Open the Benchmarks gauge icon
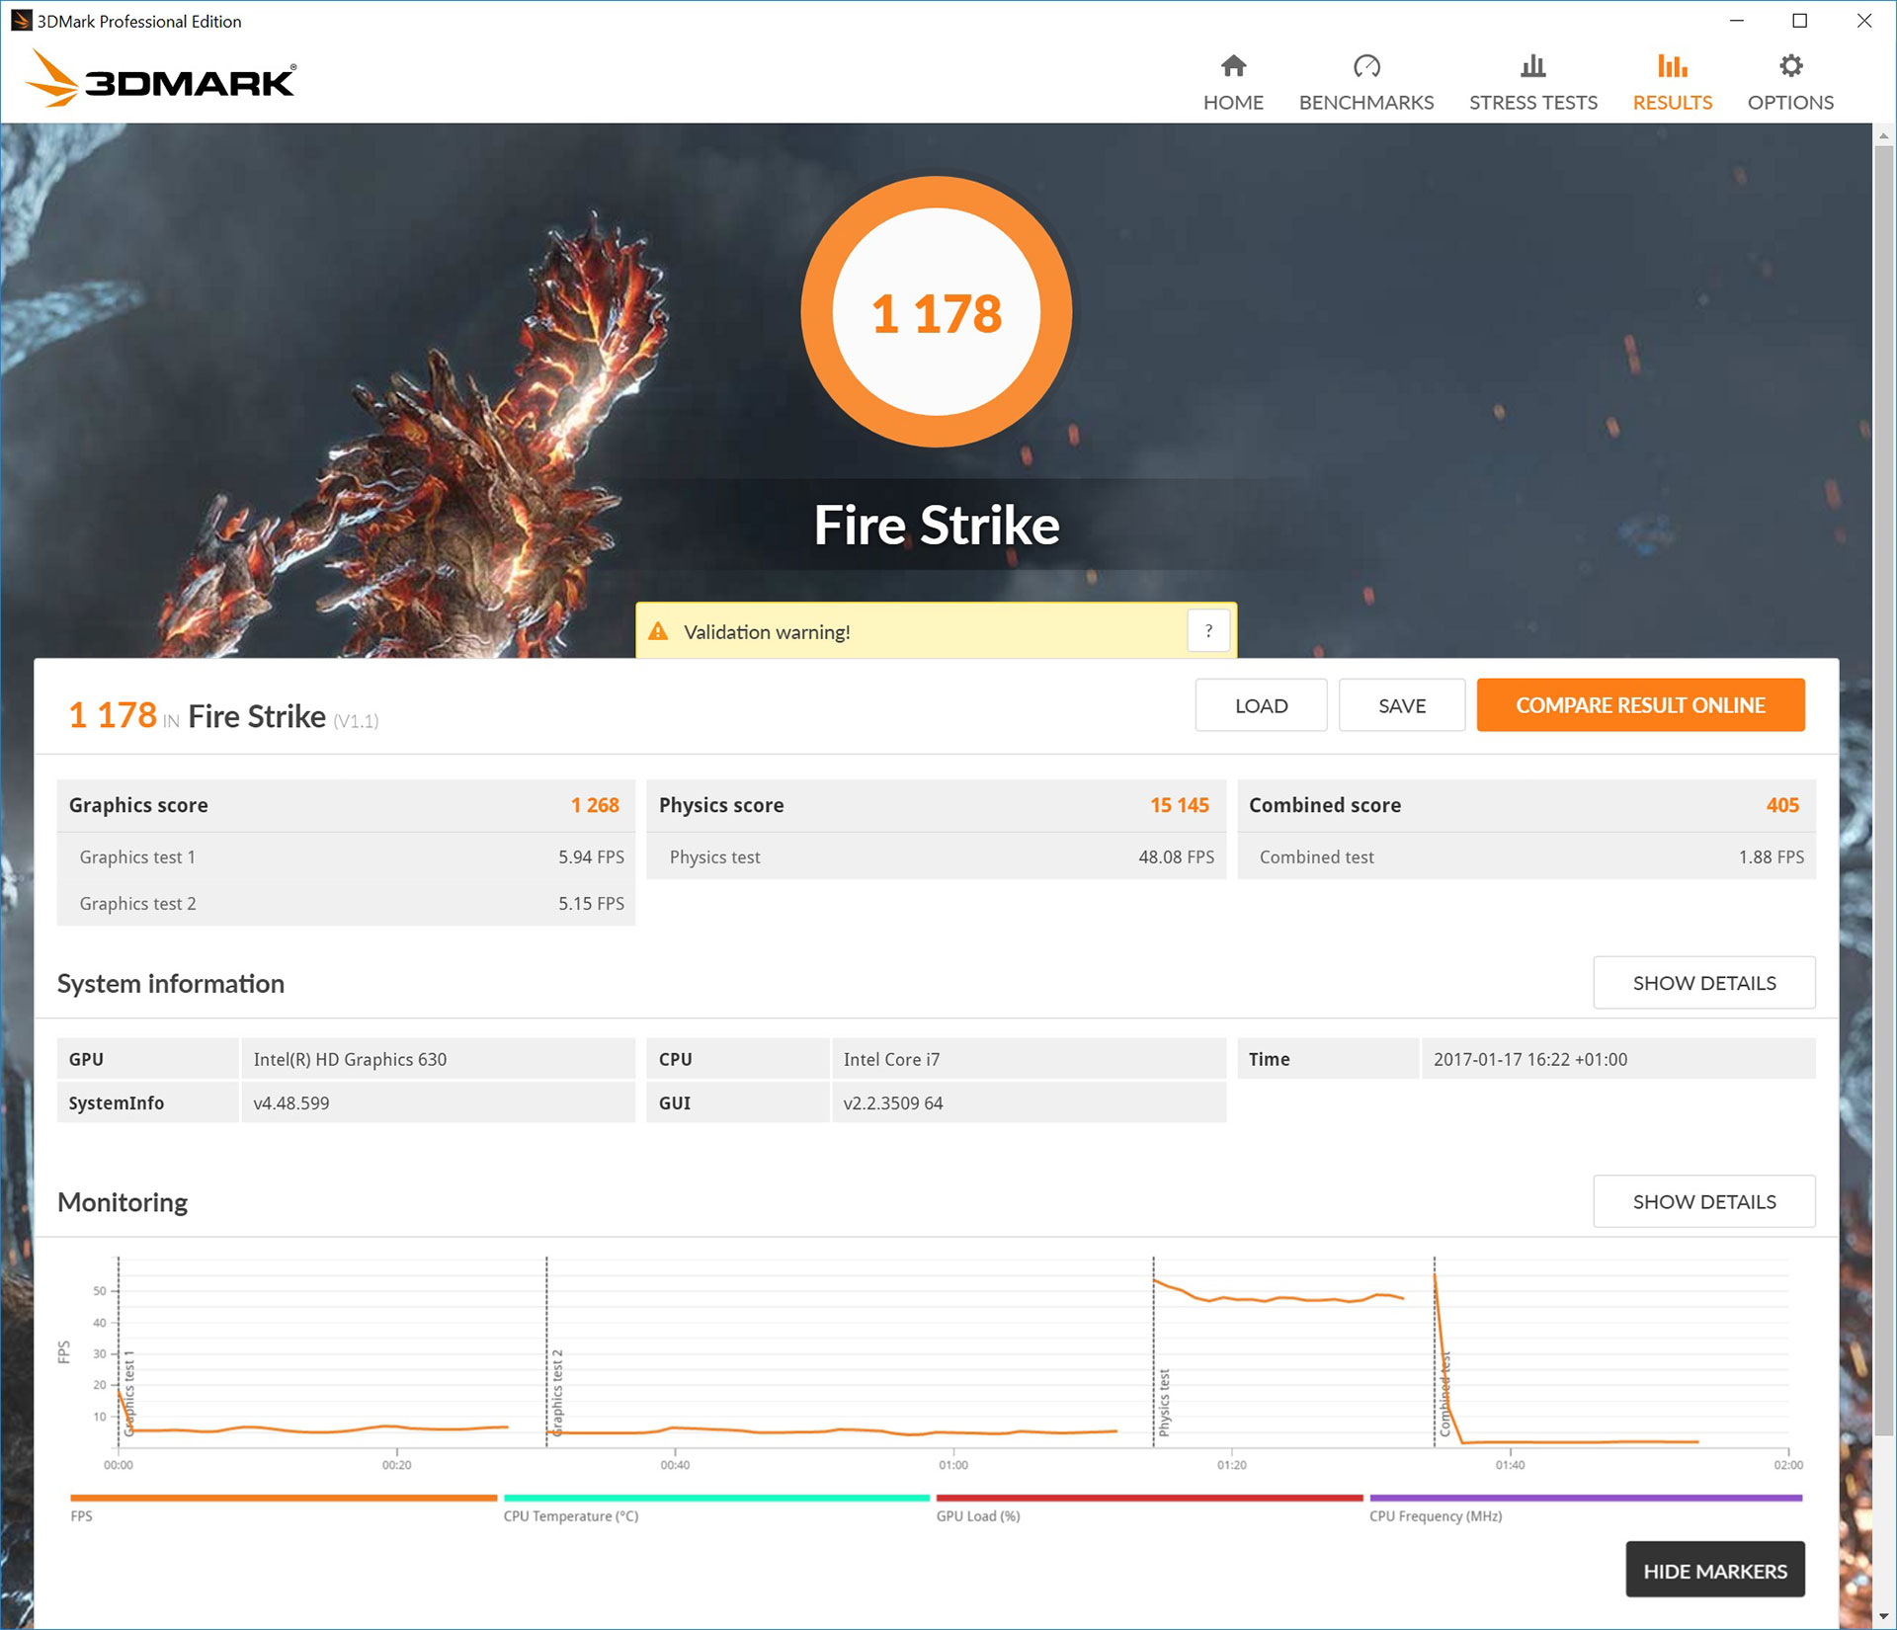The height and width of the screenshot is (1630, 1897). 1365,66
